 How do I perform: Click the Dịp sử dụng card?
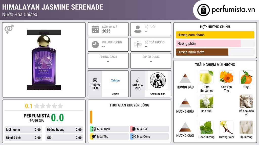tap(151, 61)
